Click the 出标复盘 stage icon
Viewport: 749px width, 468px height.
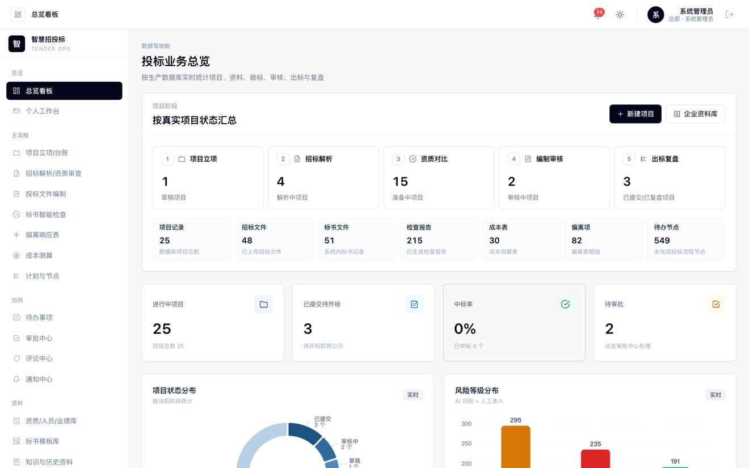[x=643, y=159]
